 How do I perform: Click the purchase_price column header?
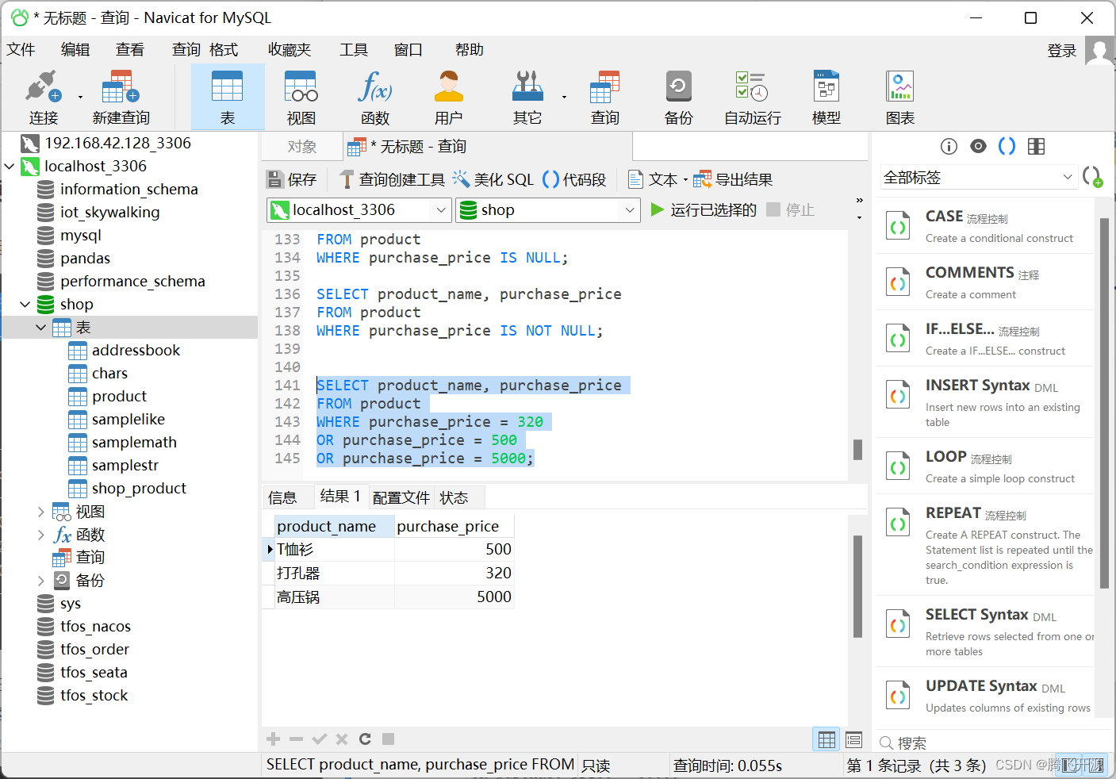[x=454, y=527]
